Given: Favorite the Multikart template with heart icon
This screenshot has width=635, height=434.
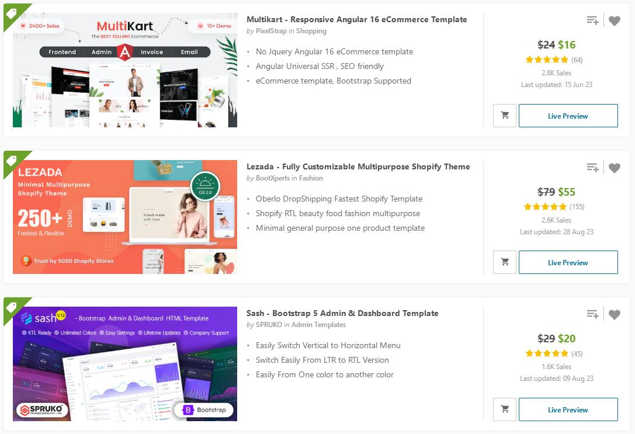Looking at the screenshot, I should 615,20.
